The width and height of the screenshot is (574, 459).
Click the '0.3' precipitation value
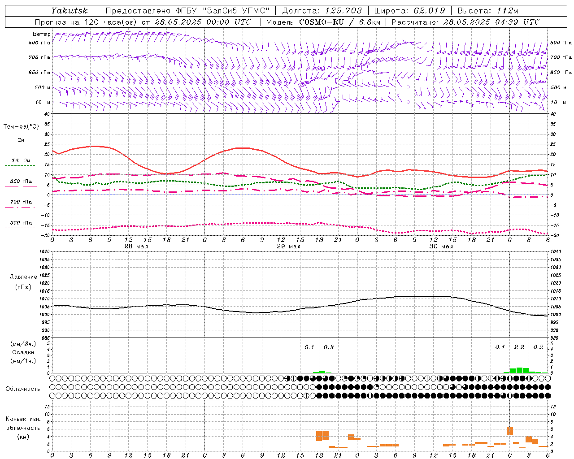329,347
